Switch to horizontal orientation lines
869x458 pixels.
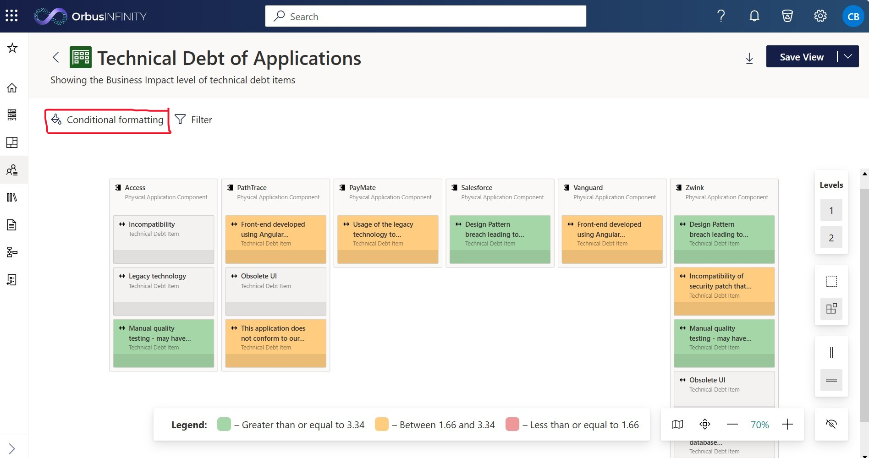(x=831, y=380)
